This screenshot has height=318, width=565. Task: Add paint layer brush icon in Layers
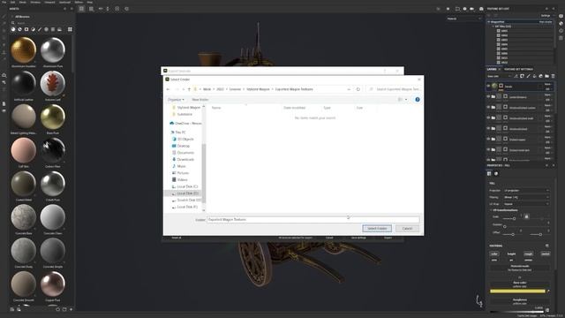click(528, 76)
